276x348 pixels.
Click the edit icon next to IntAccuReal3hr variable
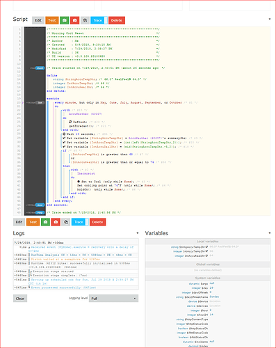click(206, 255)
